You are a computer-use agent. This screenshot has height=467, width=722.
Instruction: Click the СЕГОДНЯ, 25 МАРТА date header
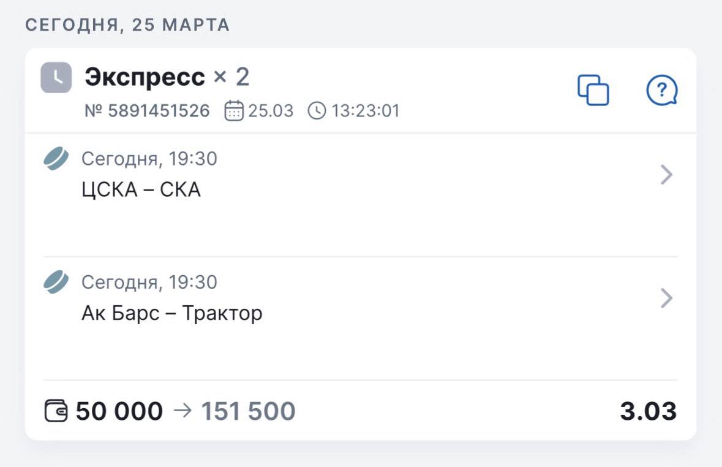coord(127,25)
